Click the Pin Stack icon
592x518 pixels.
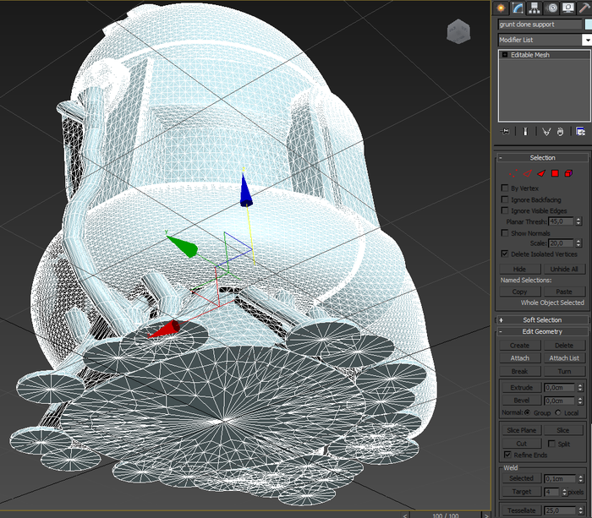coord(506,132)
